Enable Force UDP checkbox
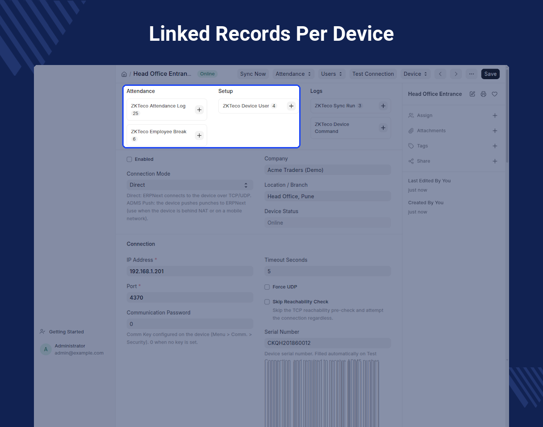The height and width of the screenshot is (427, 543). tap(267, 287)
